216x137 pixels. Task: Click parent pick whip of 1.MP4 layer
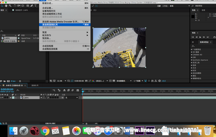[x=63, y=98]
